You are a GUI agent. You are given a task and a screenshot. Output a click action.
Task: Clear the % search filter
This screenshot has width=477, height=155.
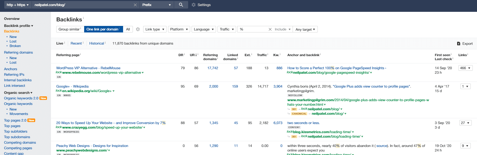point(270,29)
